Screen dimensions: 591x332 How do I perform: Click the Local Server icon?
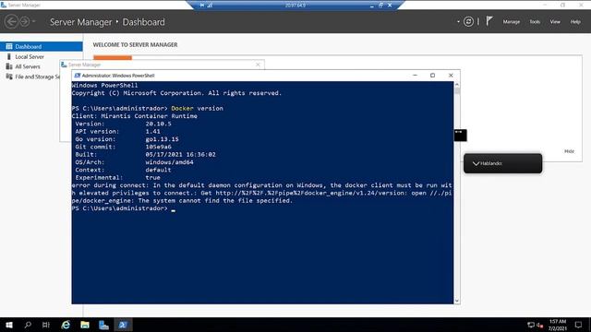[9, 57]
